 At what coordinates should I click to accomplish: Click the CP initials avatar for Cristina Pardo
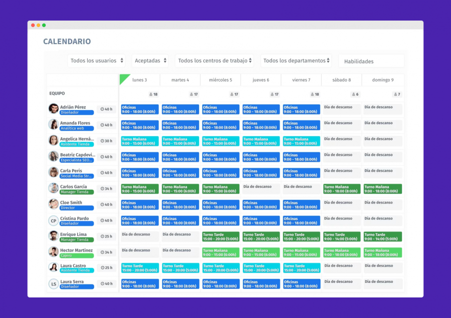[x=54, y=221]
